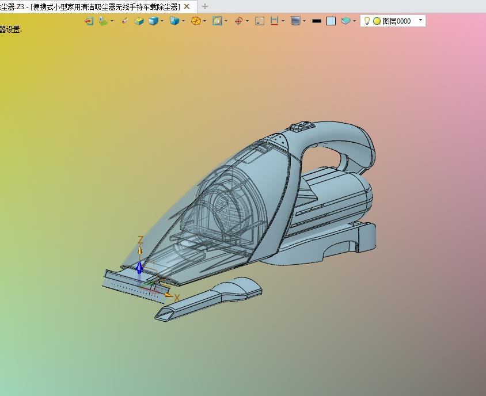This screenshot has width=486, height=396.
Task: Open the 图层0000 layer dropdown
Action: tap(420, 20)
